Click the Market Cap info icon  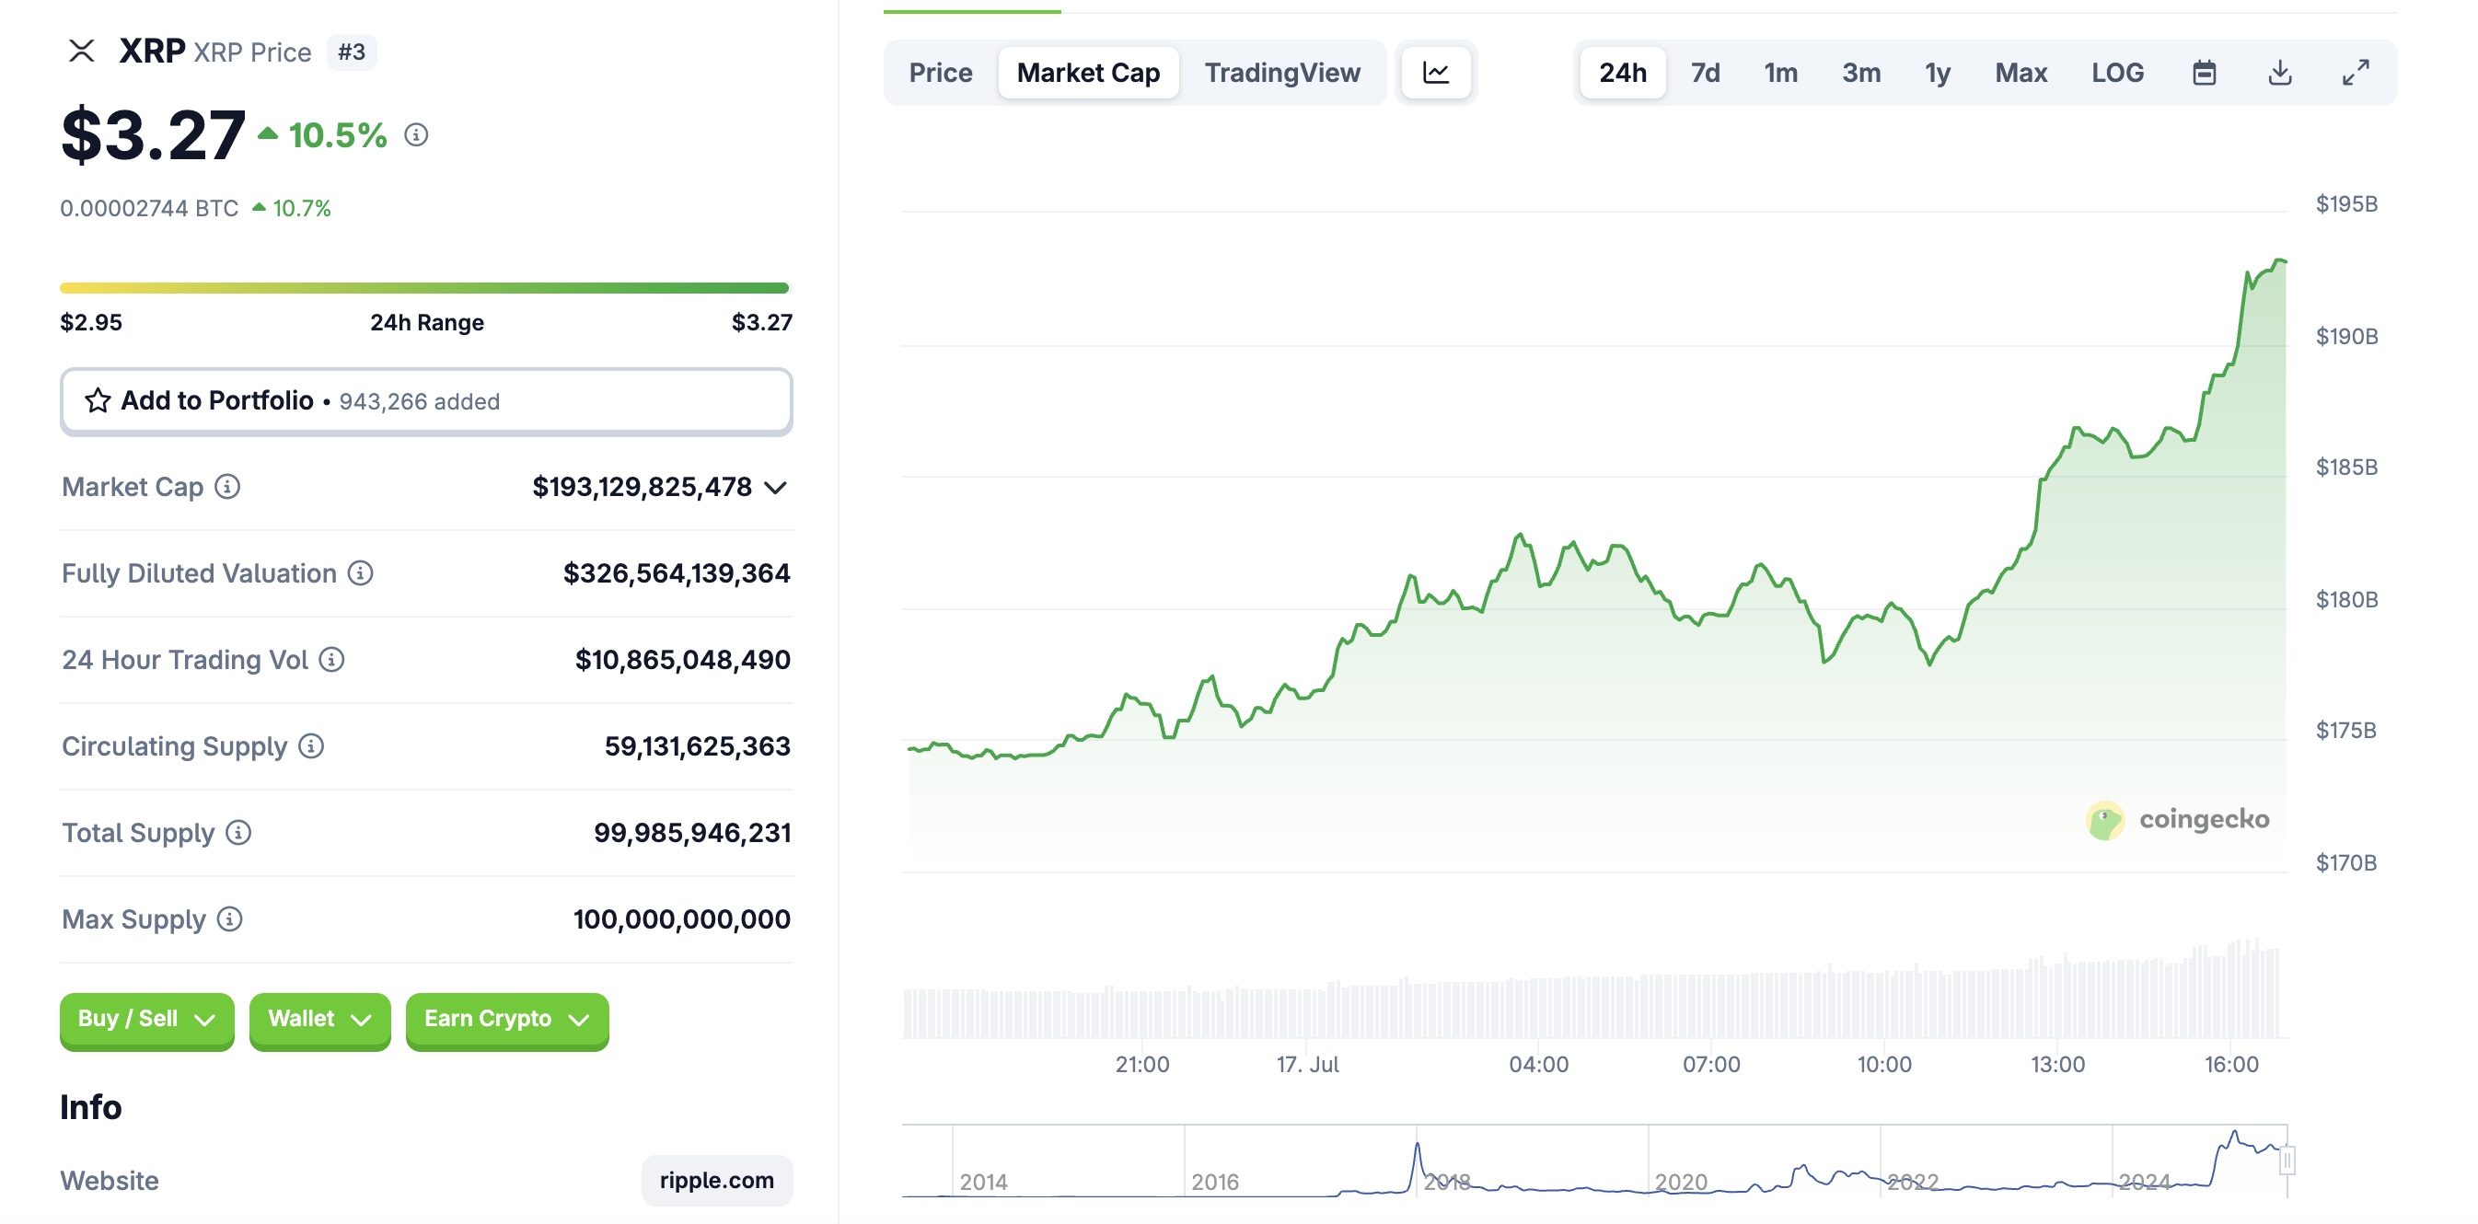(227, 487)
